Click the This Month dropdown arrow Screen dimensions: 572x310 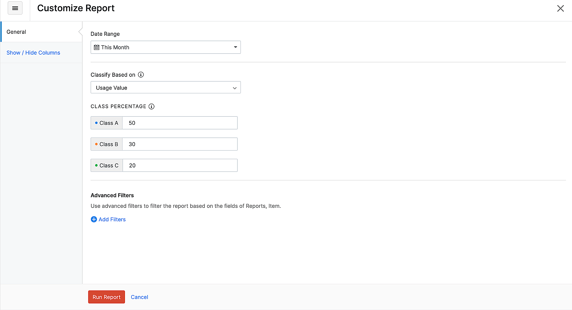tap(236, 47)
